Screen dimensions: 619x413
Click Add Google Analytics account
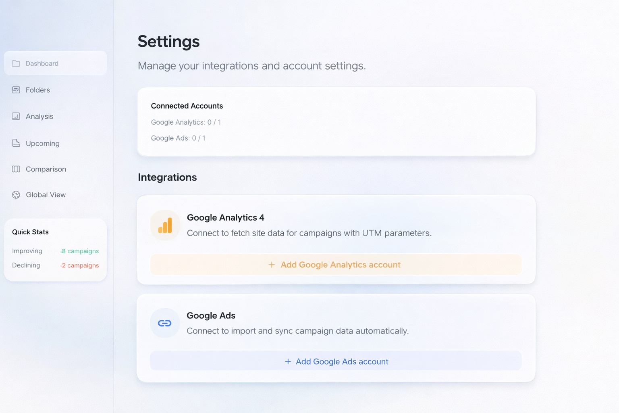coord(336,265)
